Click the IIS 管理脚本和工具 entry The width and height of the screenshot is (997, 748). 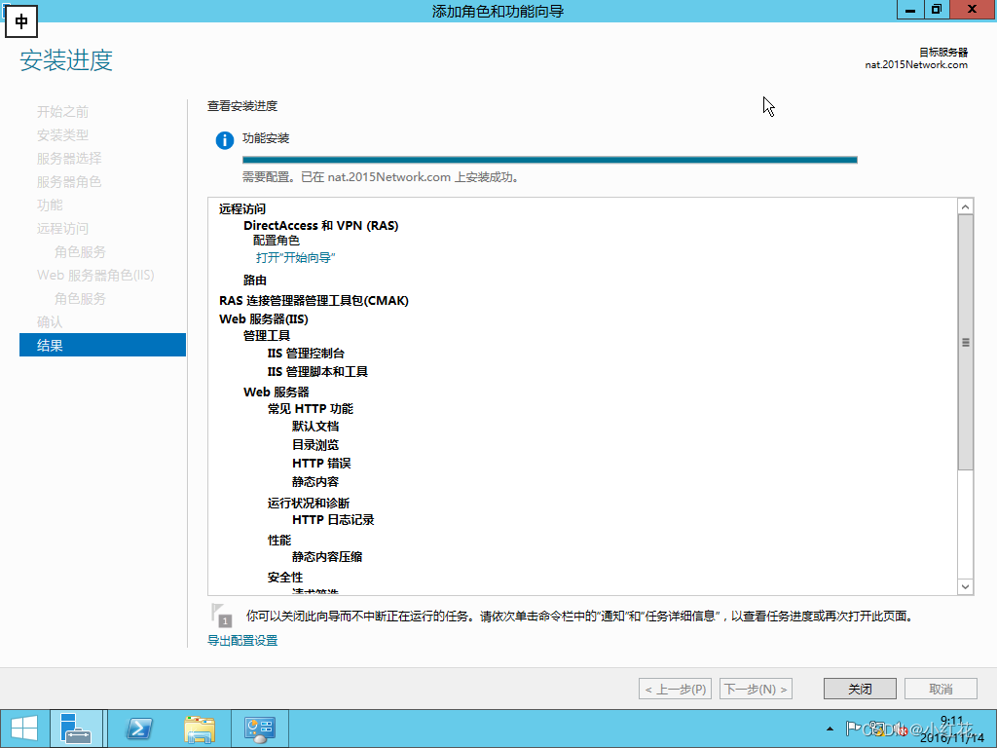[317, 371]
